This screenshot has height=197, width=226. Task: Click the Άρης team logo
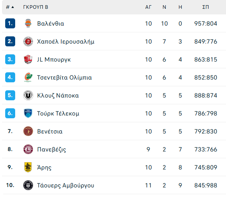click(28, 167)
